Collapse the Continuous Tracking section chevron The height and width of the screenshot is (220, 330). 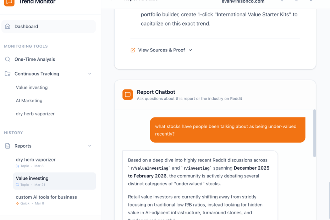[x=89, y=74]
